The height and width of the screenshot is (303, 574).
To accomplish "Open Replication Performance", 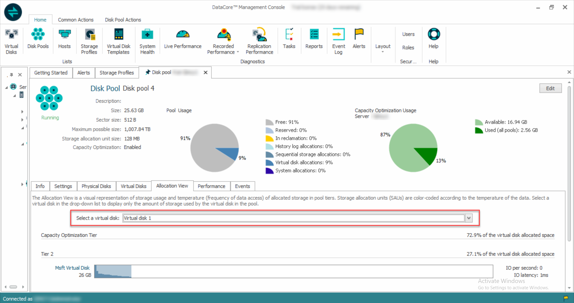I will pos(259,41).
